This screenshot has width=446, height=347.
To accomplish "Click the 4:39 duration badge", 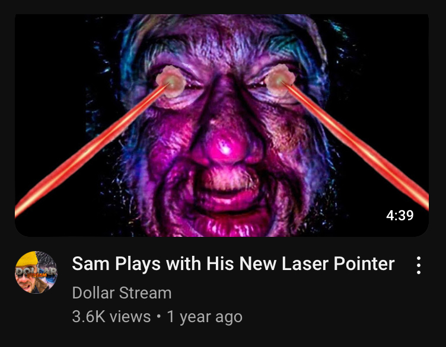I will click(400, 216).
